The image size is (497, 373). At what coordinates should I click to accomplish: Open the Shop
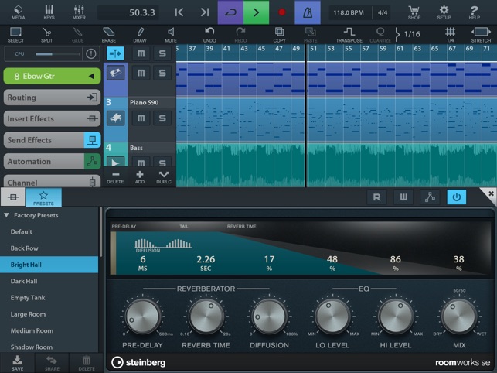point(414,12)
